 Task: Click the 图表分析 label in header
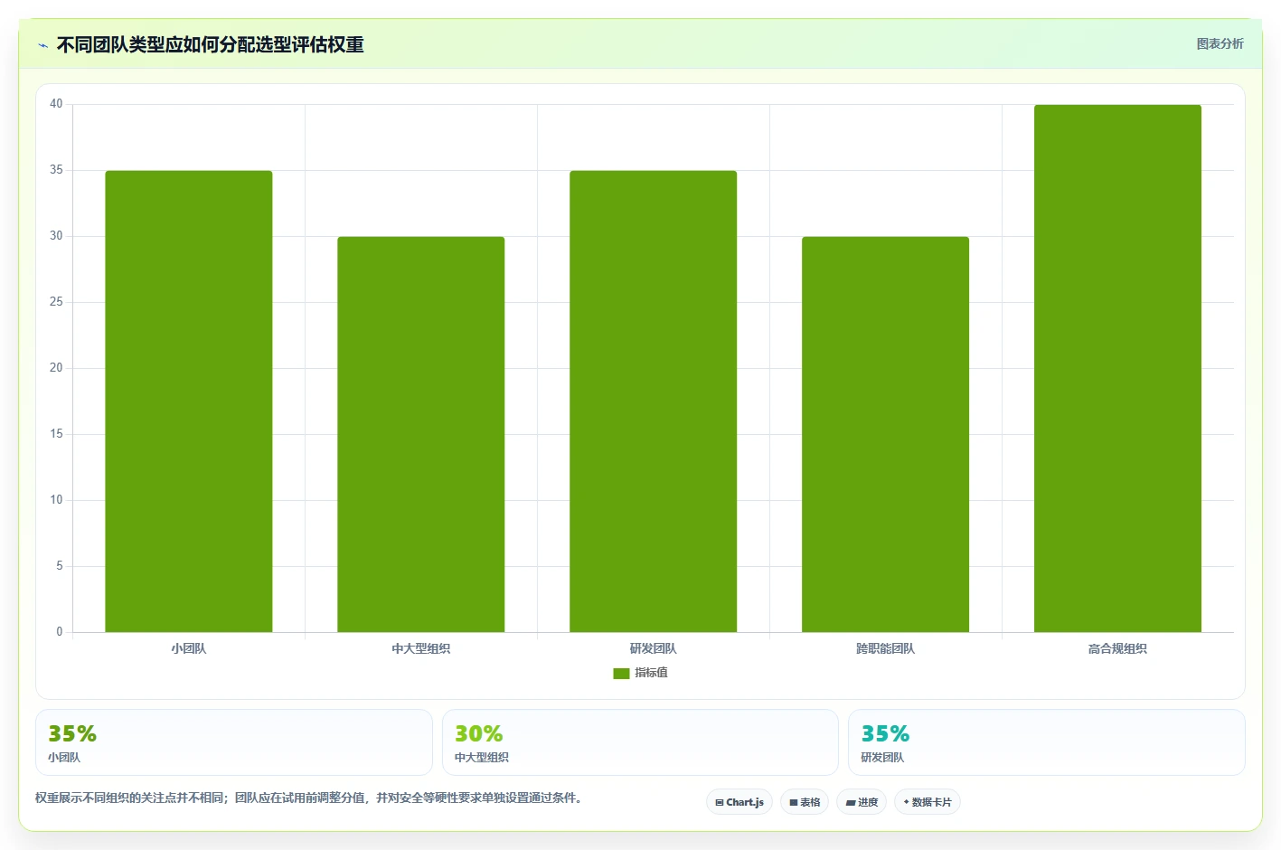[1220, 43]
